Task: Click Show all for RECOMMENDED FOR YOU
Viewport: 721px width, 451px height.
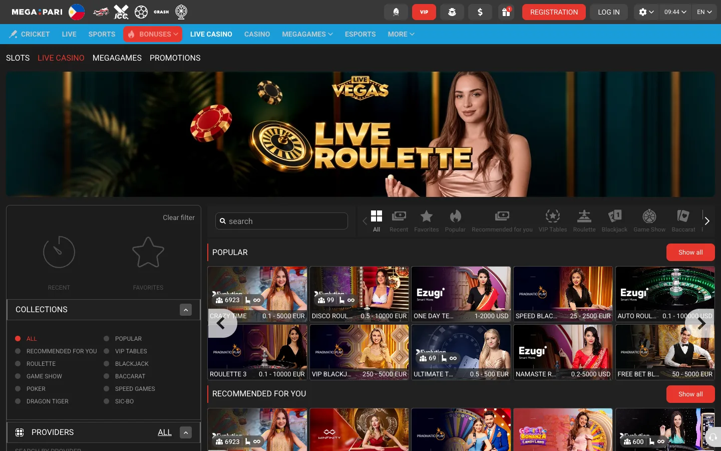Action: pos(690,394)
